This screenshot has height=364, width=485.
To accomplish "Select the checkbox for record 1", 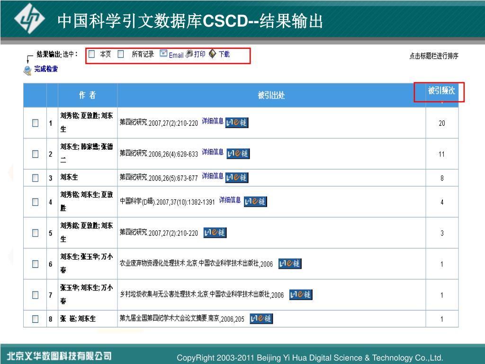I will pyautogui.click(x=36, y=123).
